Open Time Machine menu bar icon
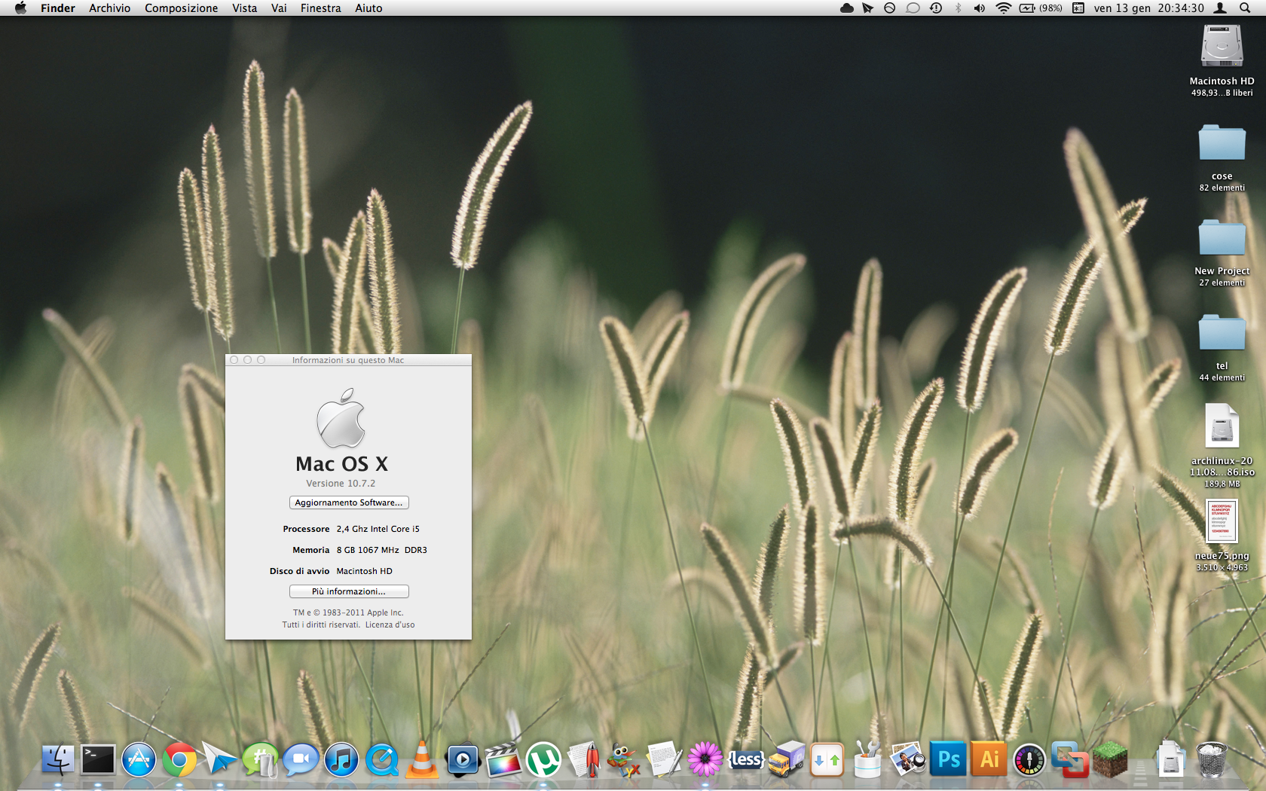1266x791 pixels. pos(936,8)
